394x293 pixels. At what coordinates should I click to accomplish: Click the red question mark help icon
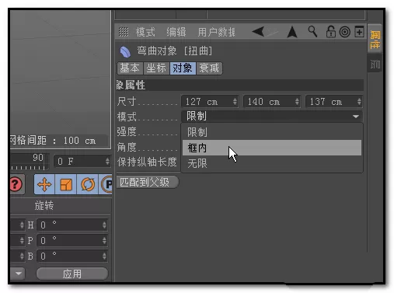click(17, 184)
